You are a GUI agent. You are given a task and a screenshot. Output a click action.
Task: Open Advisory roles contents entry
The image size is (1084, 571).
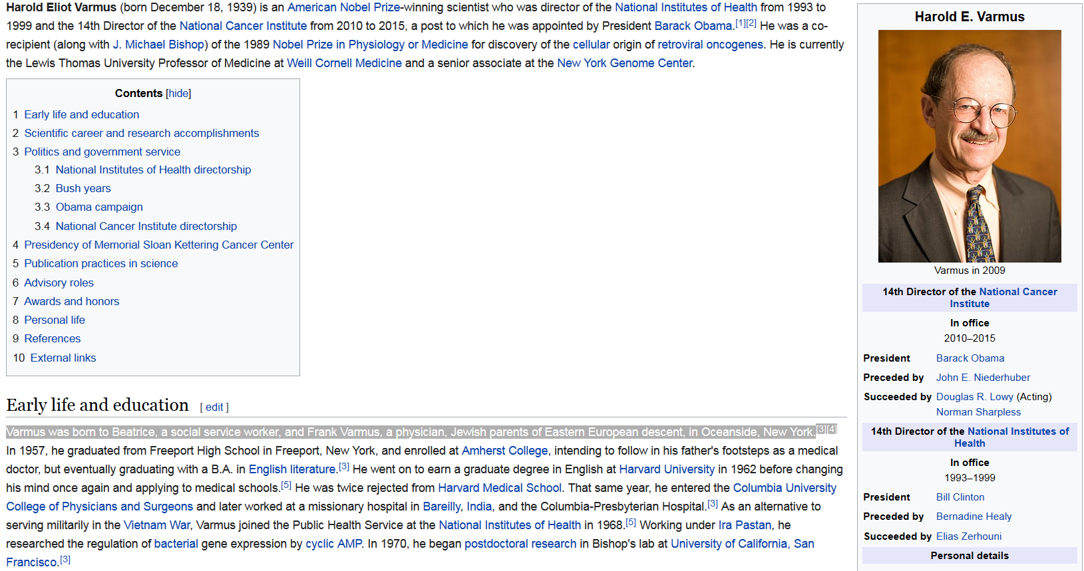[x=59, y=283]
